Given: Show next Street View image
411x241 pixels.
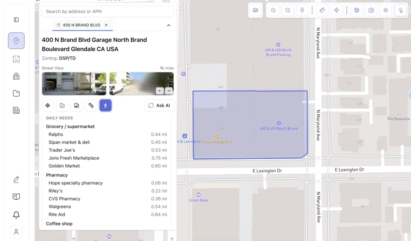Looking at the screenshot, I should 169,91.
